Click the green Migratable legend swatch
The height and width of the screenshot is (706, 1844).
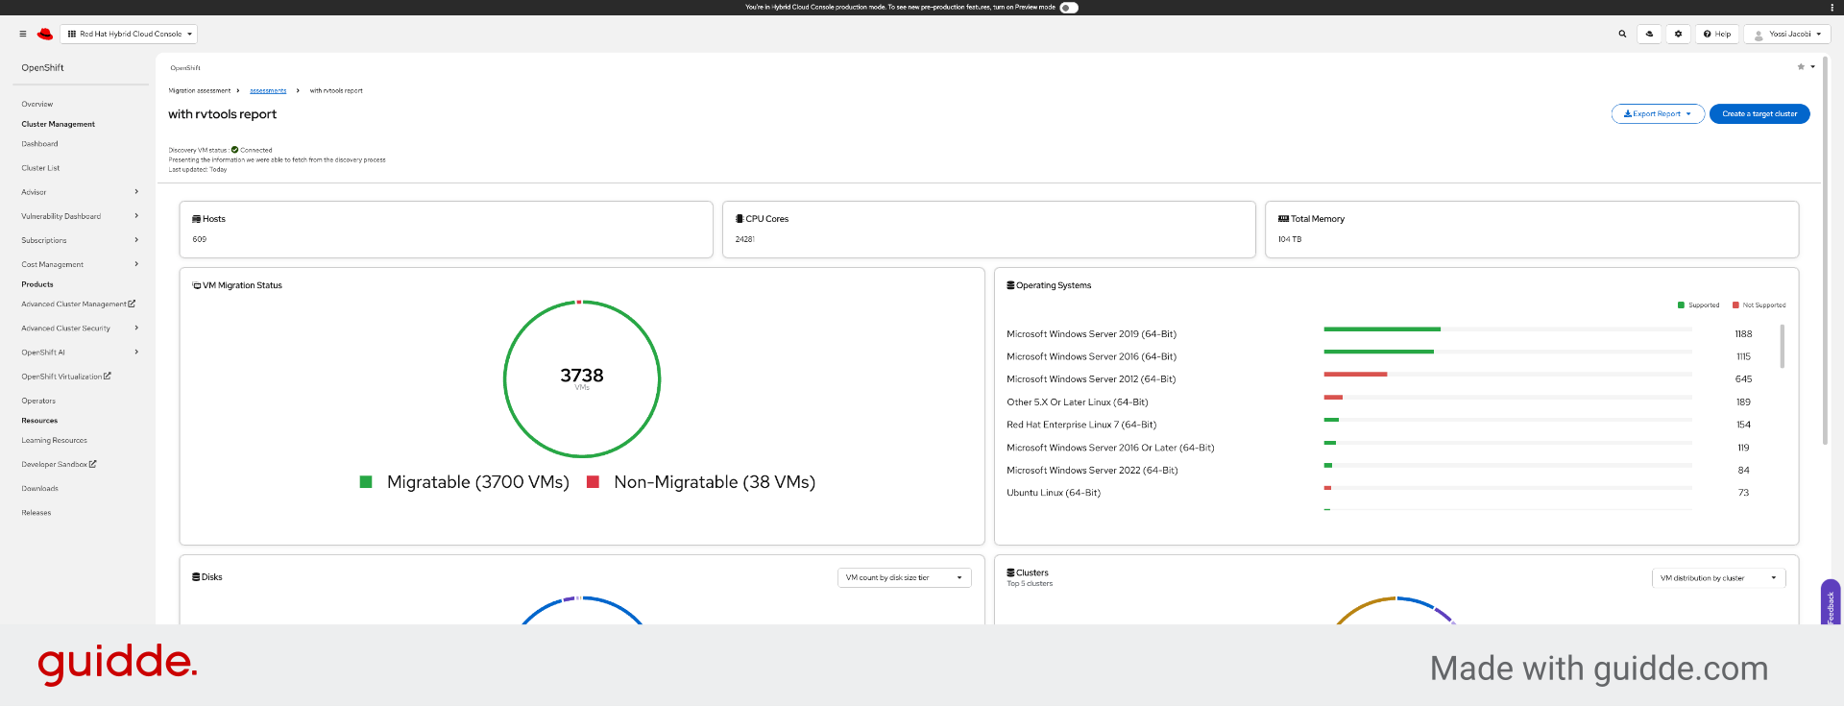click(366, 482)
